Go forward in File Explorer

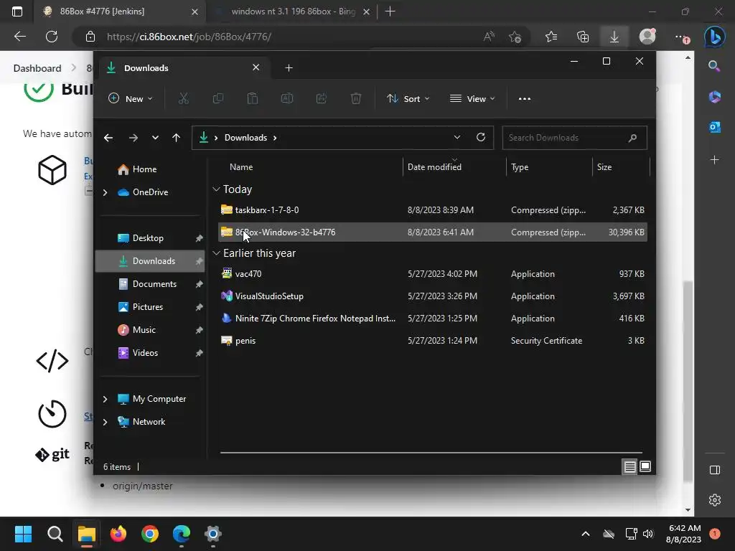click(133, 138)
